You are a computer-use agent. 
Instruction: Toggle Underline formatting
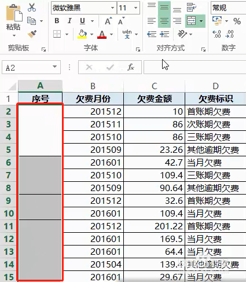[82, 21]
